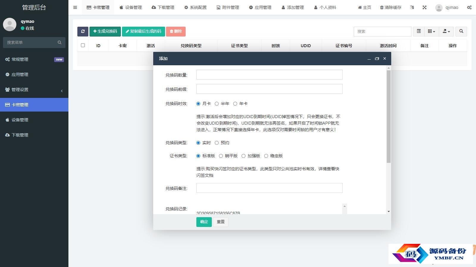
Task: Open 常规管理 in the sidebar
Action: tap(34, 59)
